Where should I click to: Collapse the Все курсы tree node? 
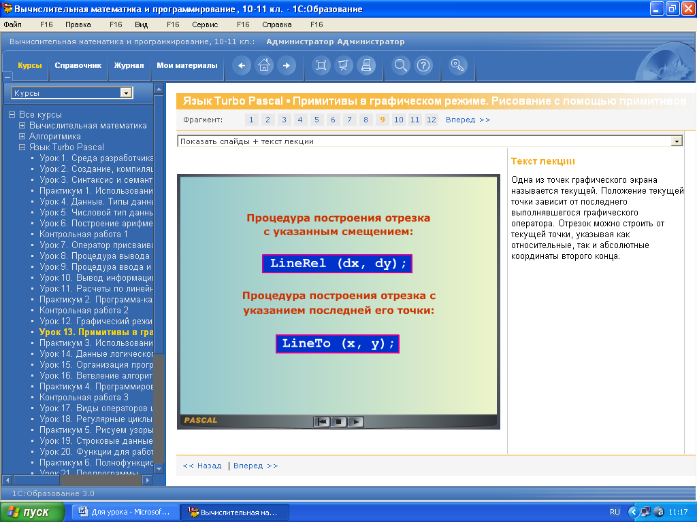(12, 114)
